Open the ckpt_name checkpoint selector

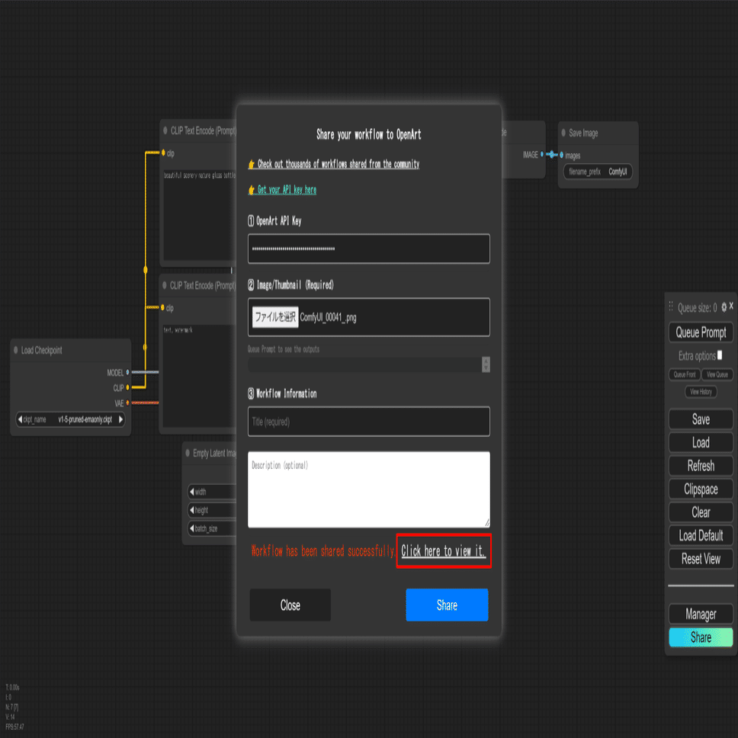pos(71,419)
